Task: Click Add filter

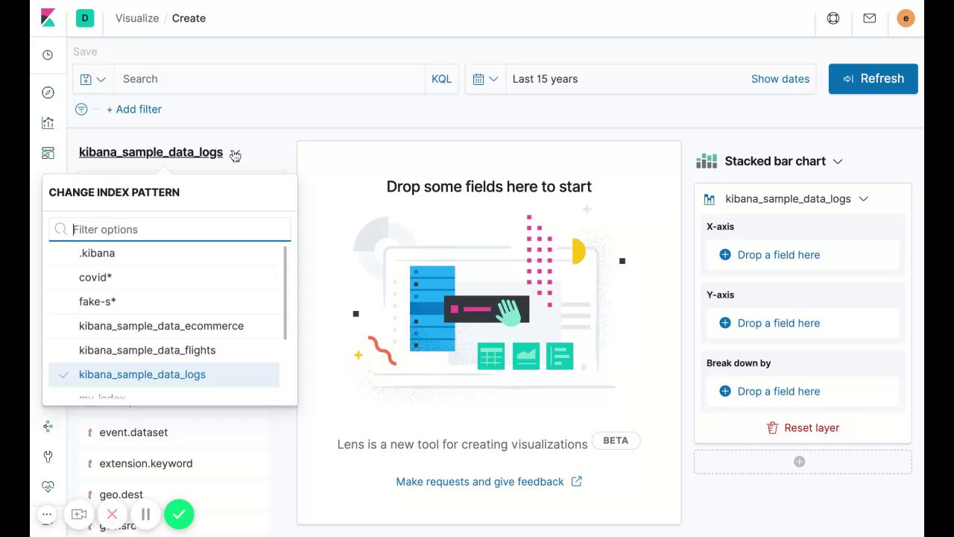Action: pos(134,109)
